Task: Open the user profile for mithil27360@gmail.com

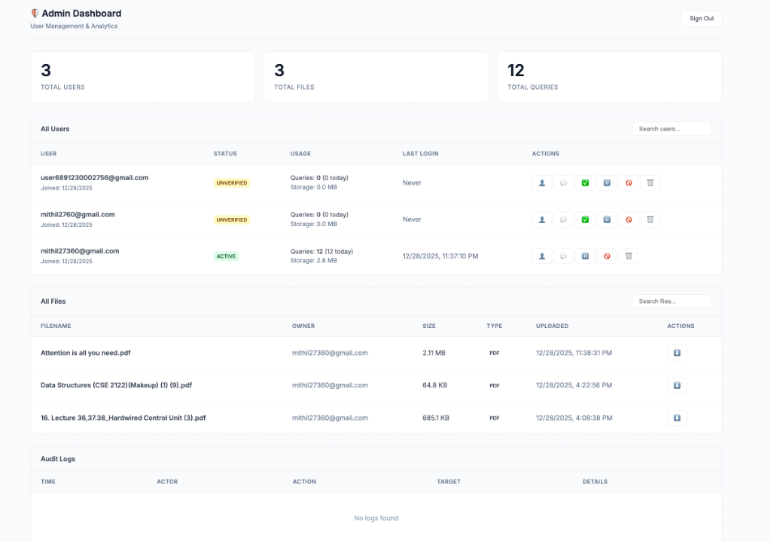Action: (541, 256)
